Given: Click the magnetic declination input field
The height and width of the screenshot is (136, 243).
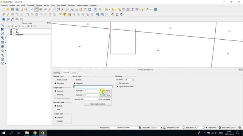Looking at the screenshot, I should [93, 87].
